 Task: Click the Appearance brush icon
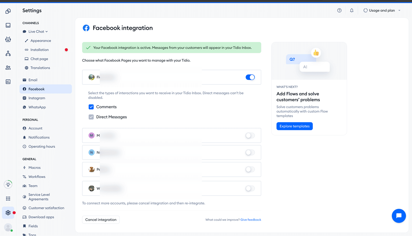pyautogui.click(x=27, y=41)
